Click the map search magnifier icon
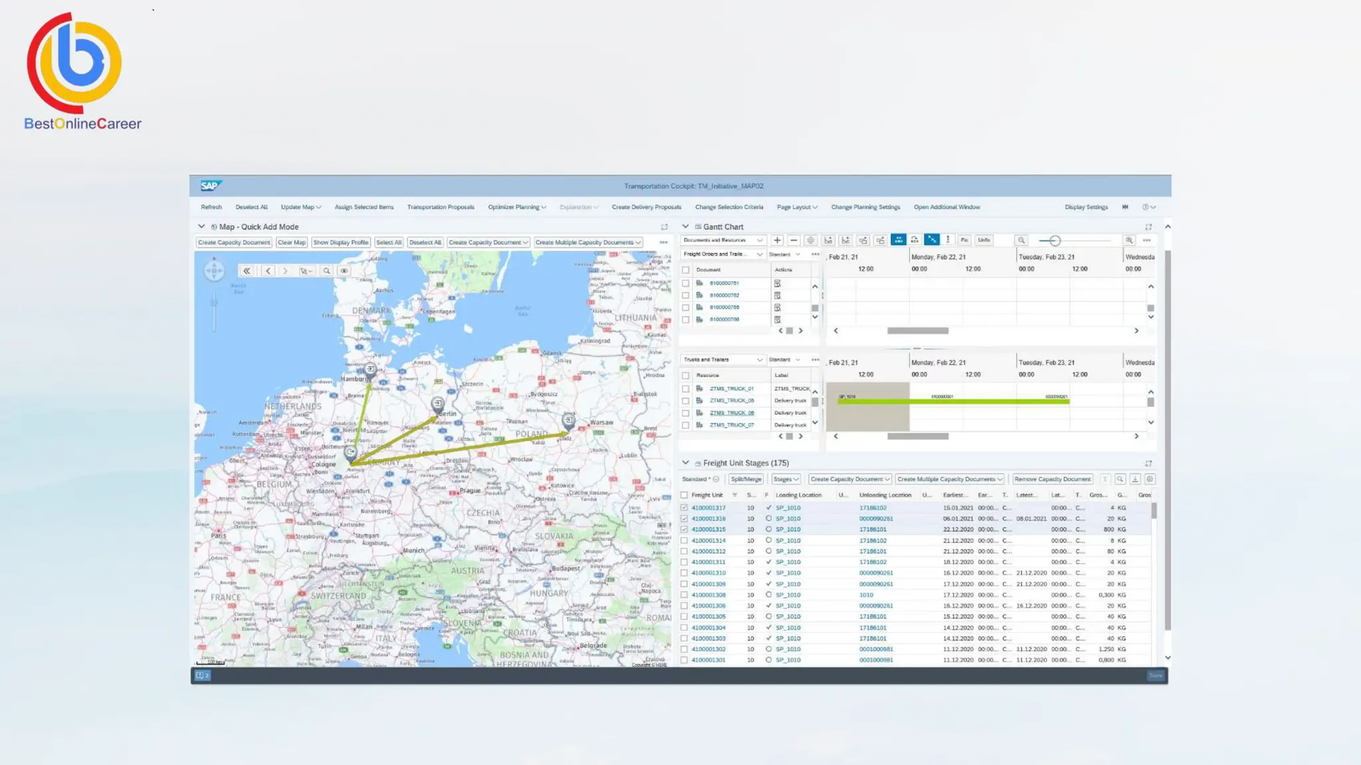 pyautogui.click(x=326, y=271)
